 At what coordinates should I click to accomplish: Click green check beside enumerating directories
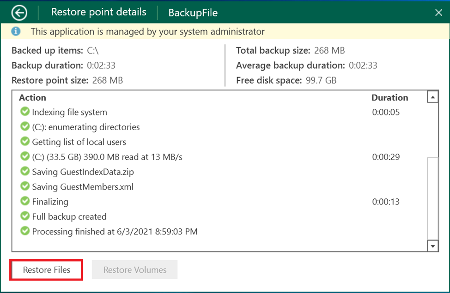(25, 126)
